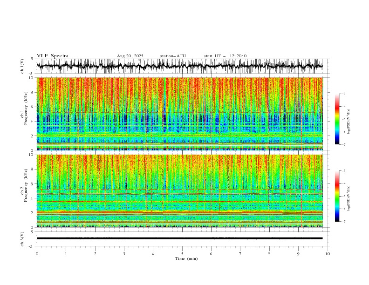Click tick label "3" on the time axis
Image resolution: width=369 pixels, height=285 pixels.
point(124,254)
